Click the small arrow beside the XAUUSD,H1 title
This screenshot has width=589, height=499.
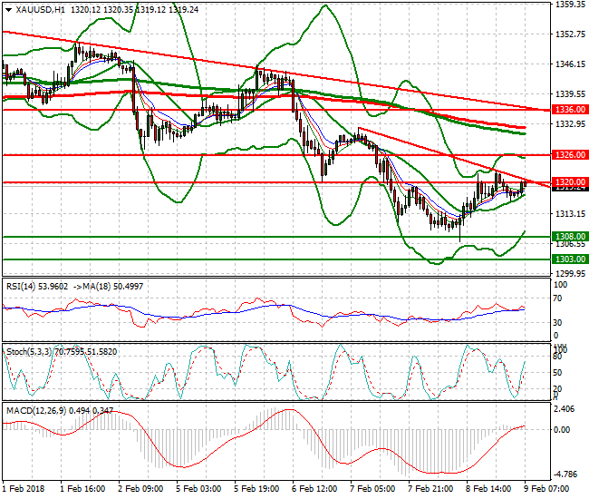(x=6, y=9)
